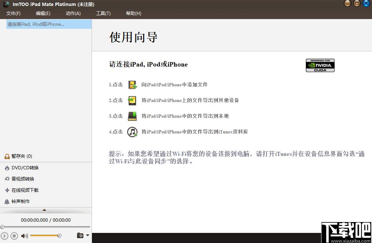This screenshot has height=243, width=372.
Task: Open the 工具(T) menu
Action: tap(103, 13)
